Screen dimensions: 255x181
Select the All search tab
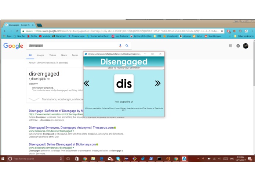click(x=30, y=55)
